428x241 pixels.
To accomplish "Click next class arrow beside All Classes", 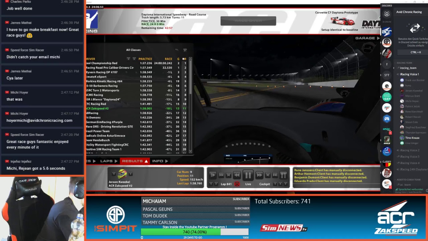I will click(185, 50).
